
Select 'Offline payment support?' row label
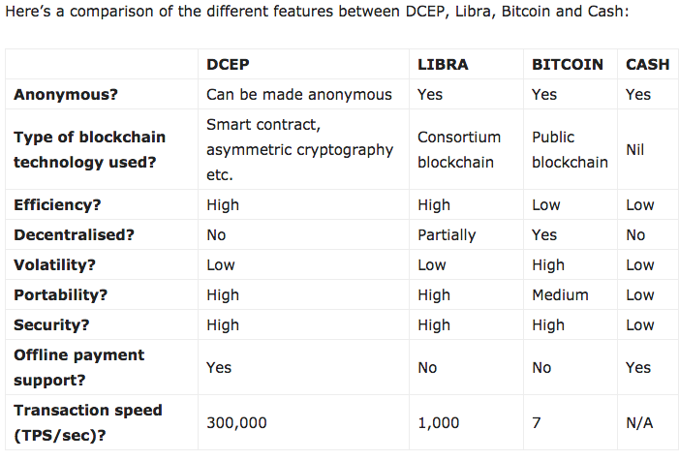79,367
